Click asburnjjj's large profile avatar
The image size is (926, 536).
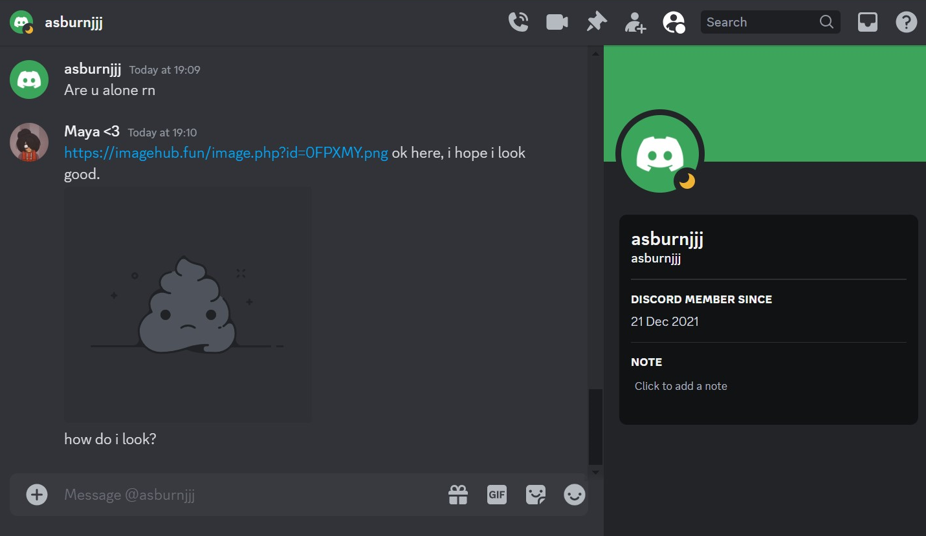(659, 155)
